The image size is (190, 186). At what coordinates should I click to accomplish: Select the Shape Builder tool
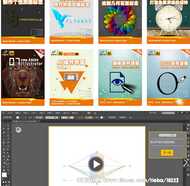(x=4, y=153)
